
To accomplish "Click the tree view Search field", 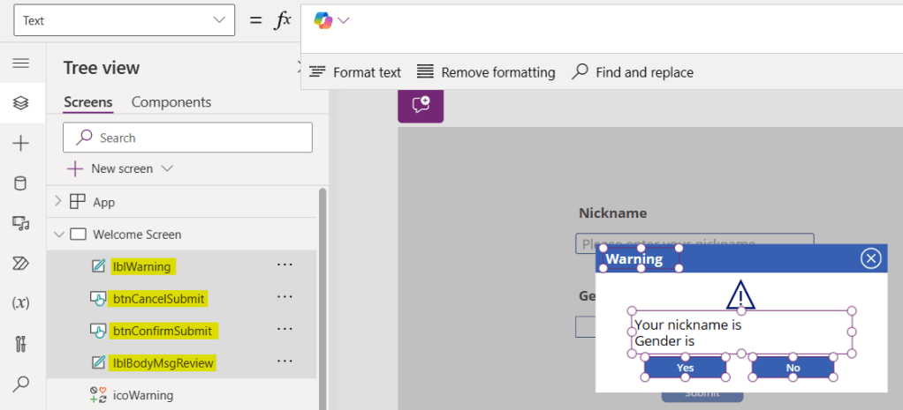I will click(187, 138).
